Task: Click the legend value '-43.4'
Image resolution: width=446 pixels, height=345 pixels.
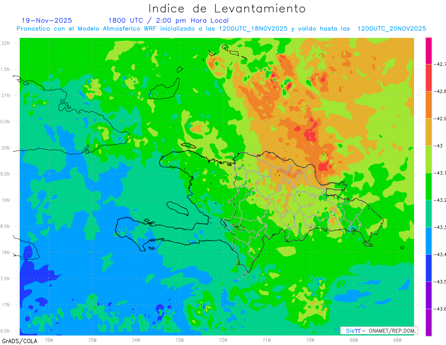Action: tap(440, 255)
